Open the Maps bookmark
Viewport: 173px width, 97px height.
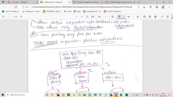point(77,11)
